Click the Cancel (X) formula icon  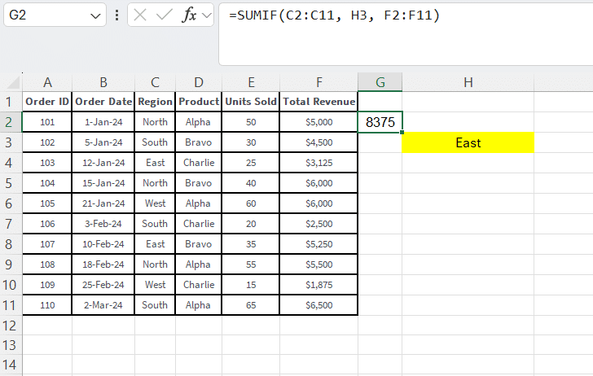pyautogui.click(x=140, y=15)
